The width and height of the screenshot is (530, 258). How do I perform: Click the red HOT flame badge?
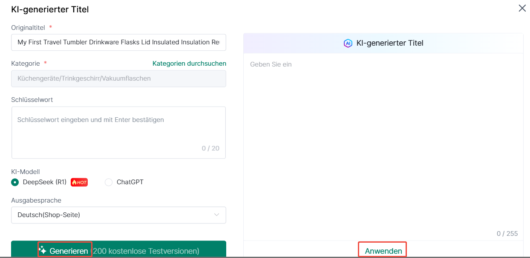pos(79,183)
